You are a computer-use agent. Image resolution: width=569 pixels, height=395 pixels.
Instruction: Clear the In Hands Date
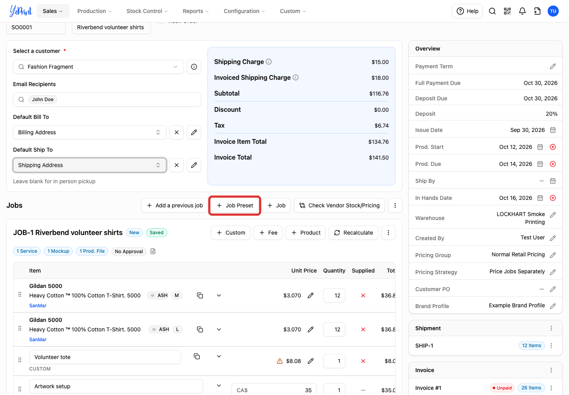553,198
